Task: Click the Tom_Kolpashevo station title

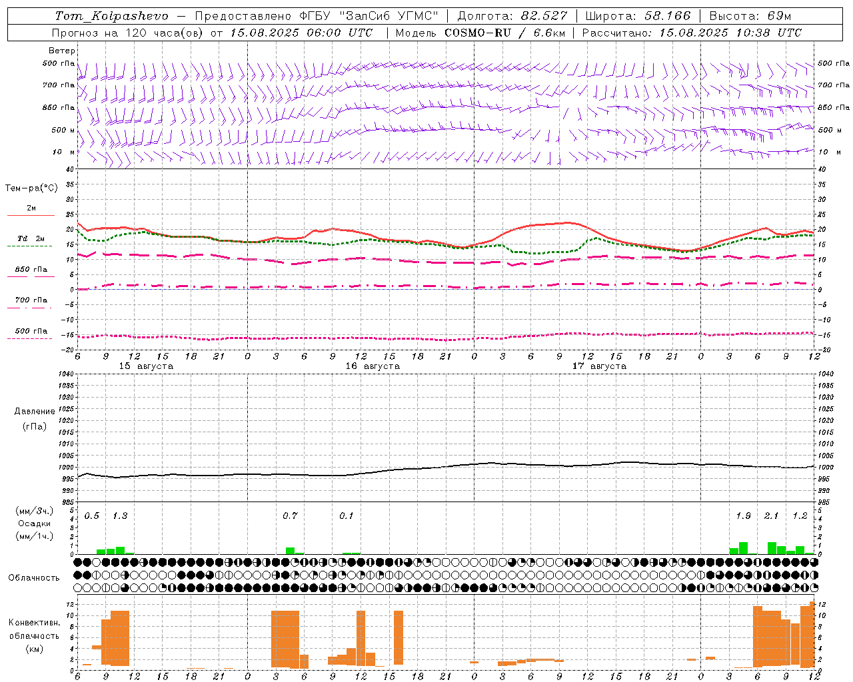Action: point(111,16)
